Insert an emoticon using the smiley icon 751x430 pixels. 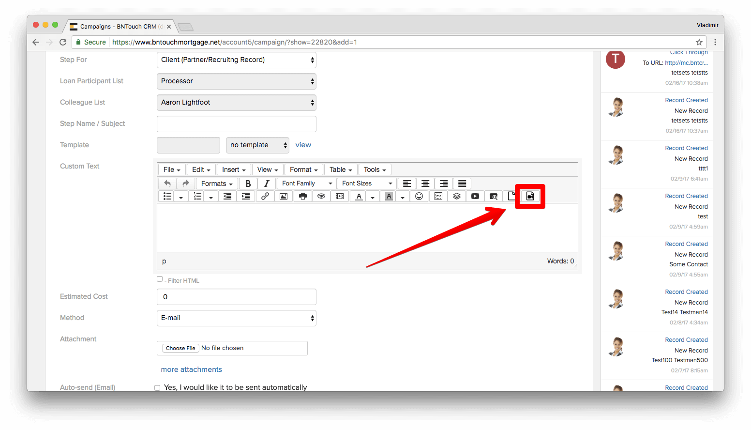click(x=419, y=196)
